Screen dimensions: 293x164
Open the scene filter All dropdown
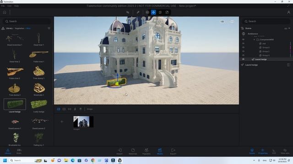click(x=287, y=28)
